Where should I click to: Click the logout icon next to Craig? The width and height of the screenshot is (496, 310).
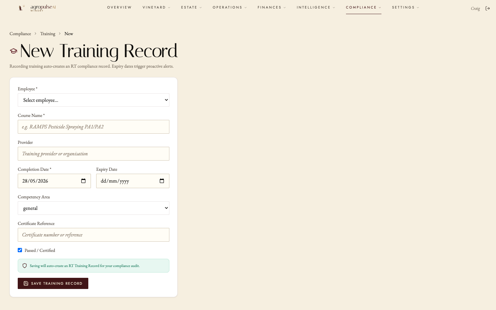tap(488, 9)
